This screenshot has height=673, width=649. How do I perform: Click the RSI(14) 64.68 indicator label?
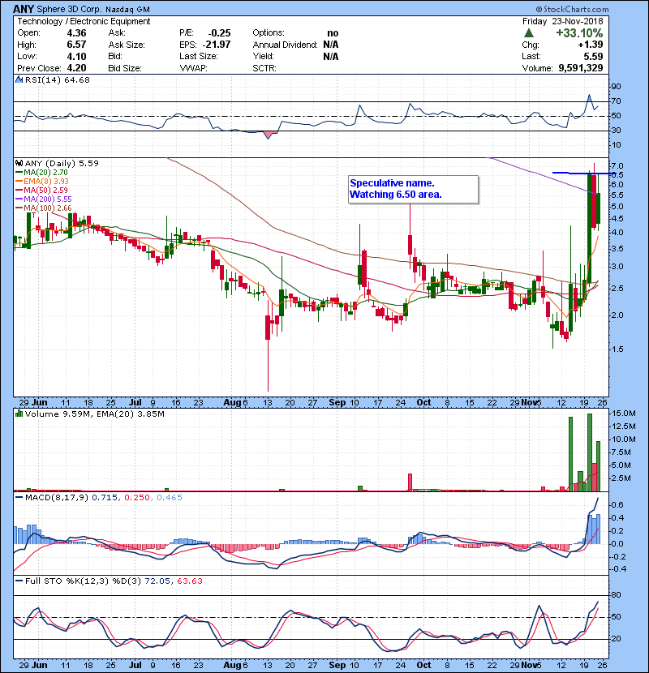point(58,79)
